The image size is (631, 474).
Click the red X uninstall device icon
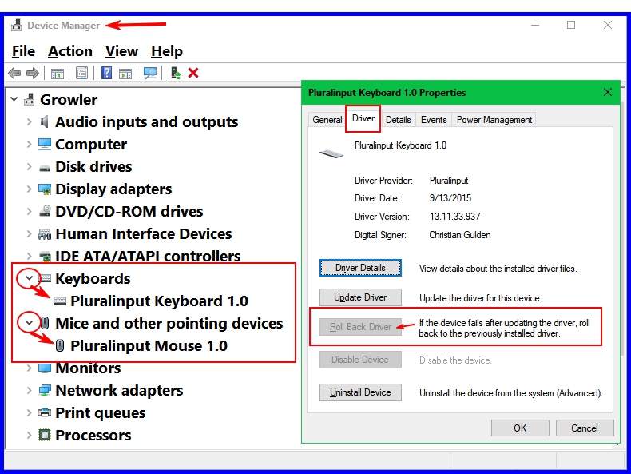[193, 73]
